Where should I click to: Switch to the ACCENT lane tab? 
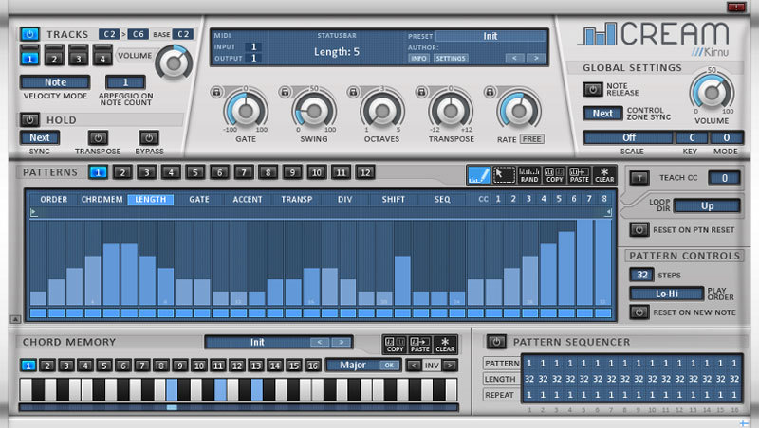pyautogui.click(x=248, y=200)
